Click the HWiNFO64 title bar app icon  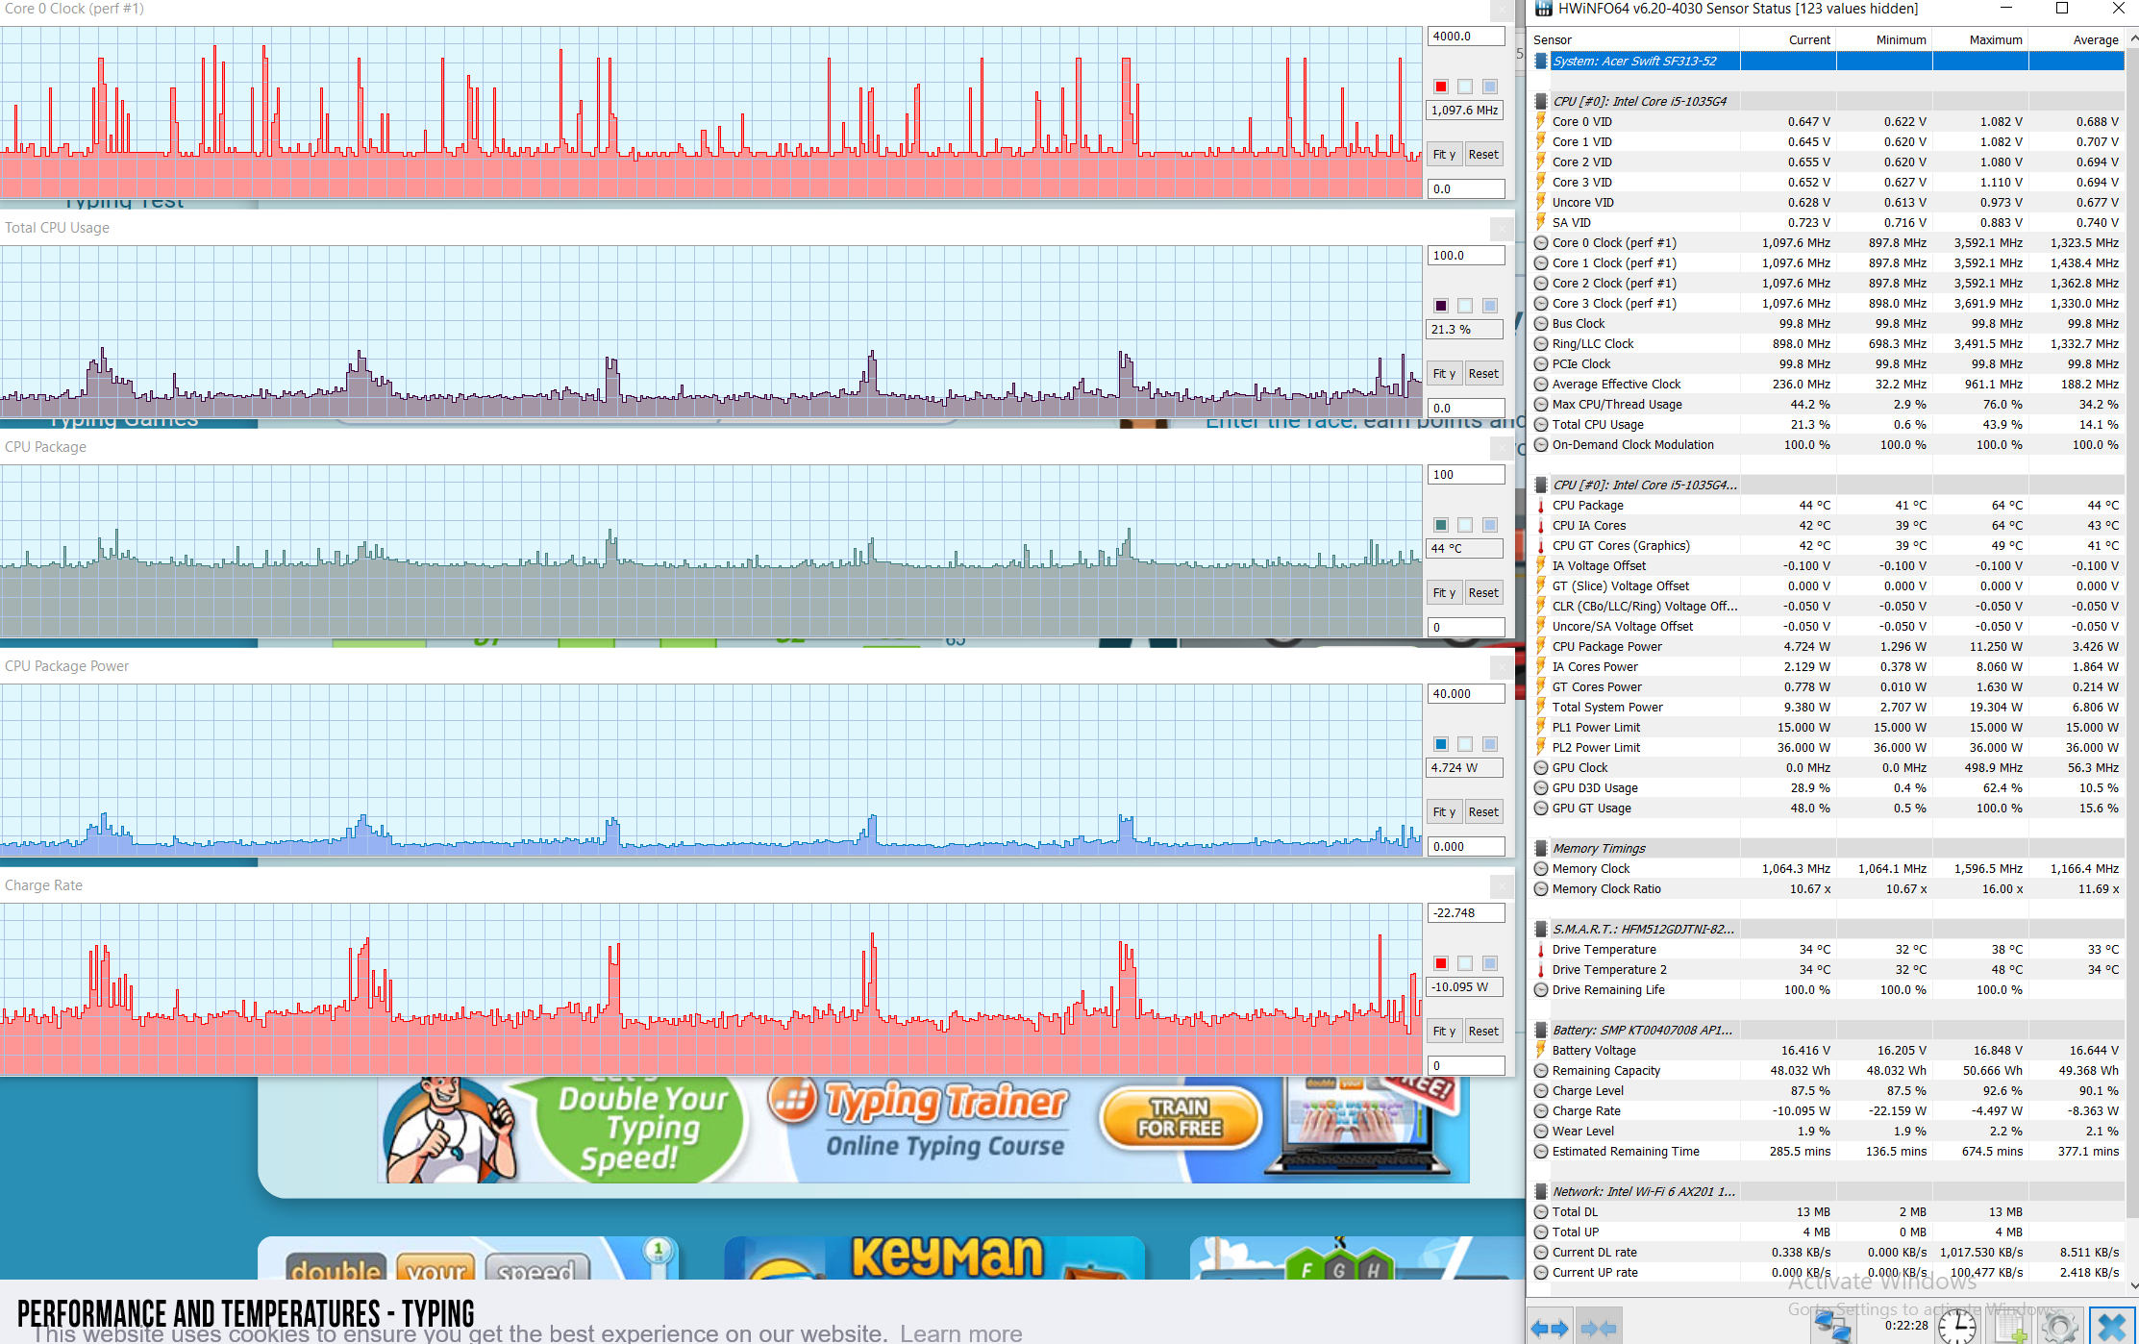coord(1543,9)
